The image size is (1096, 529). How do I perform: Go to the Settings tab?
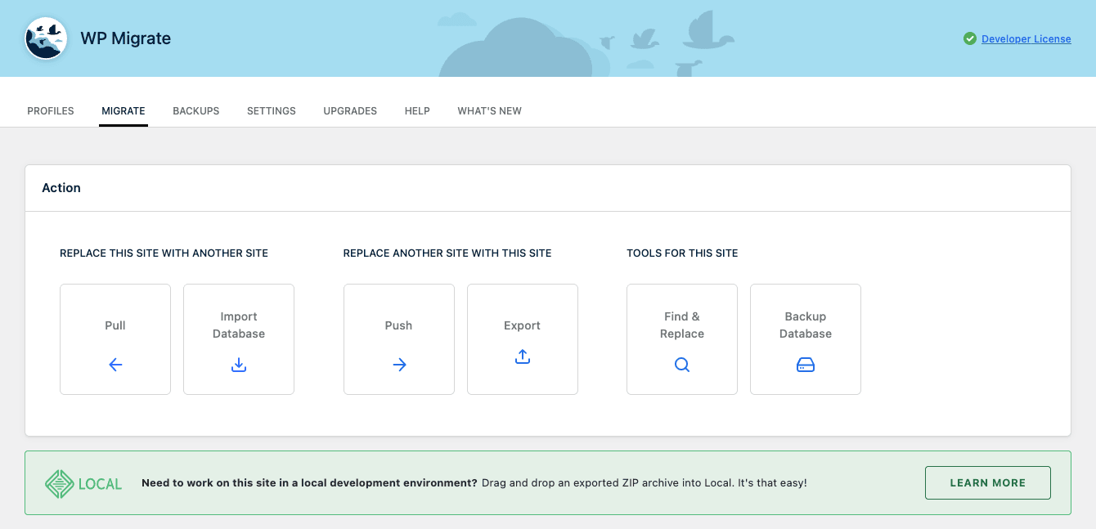click(272, 110)
